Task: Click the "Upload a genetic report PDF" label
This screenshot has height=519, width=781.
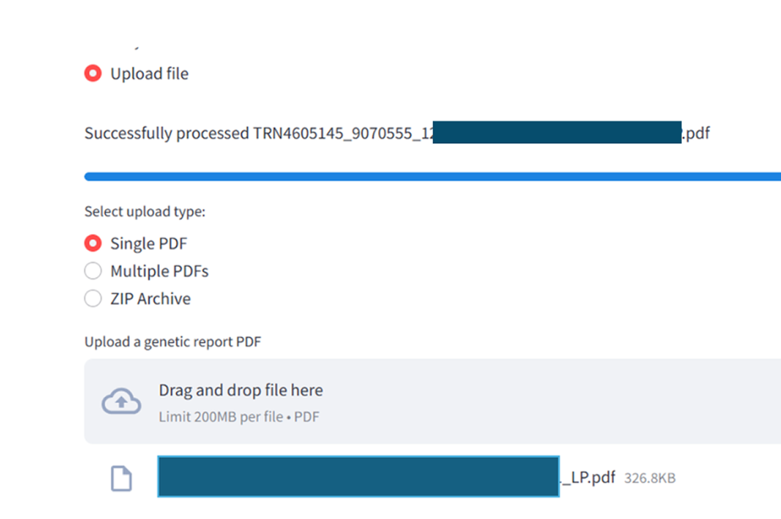Action: (173, 342)
